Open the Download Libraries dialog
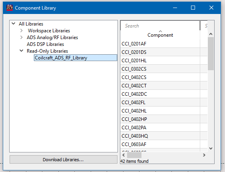Image resolution: width=225 pixels, height=172 pixels. pos(64,160)
